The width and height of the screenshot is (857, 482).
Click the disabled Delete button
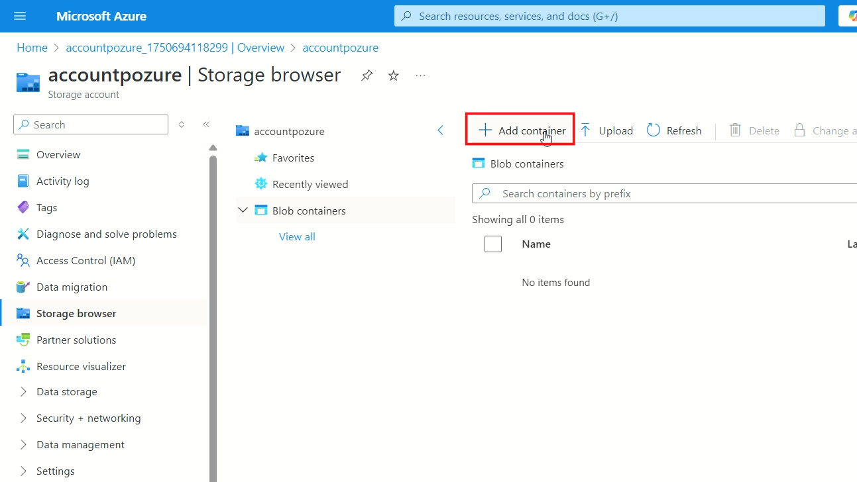[755, 130]
